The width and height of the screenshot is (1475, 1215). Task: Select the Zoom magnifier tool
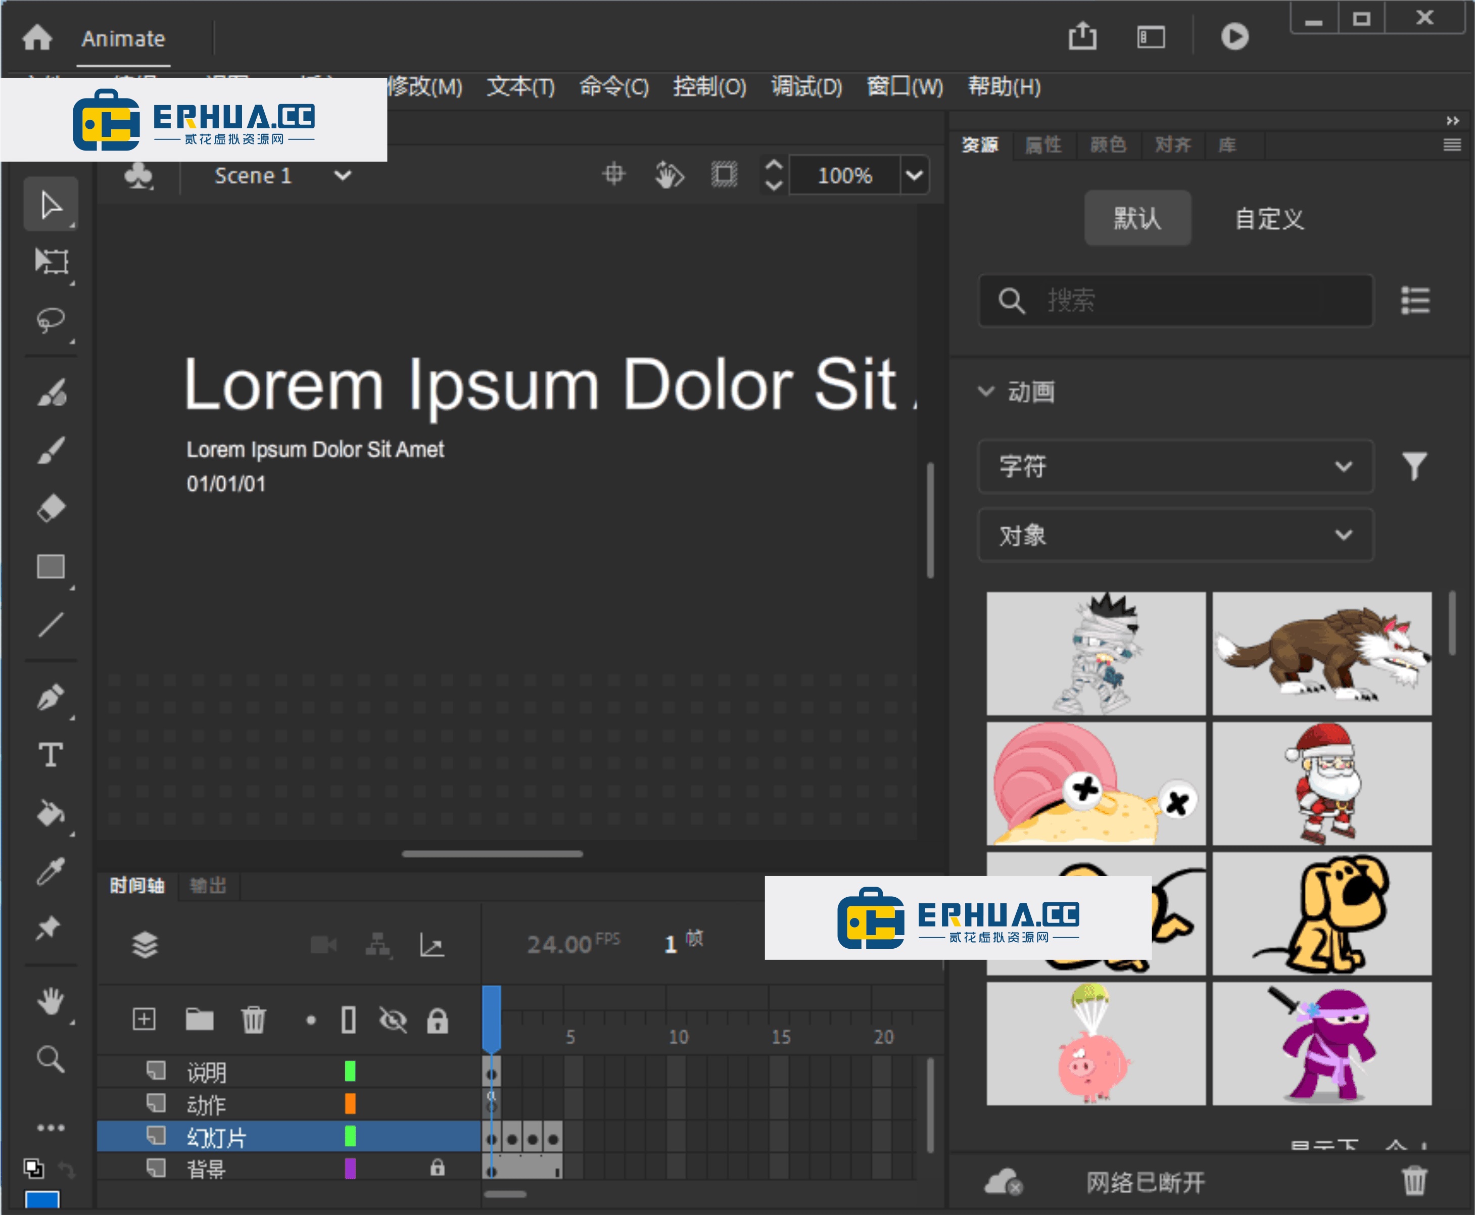pyautogui.click(x=51, y=1059)
